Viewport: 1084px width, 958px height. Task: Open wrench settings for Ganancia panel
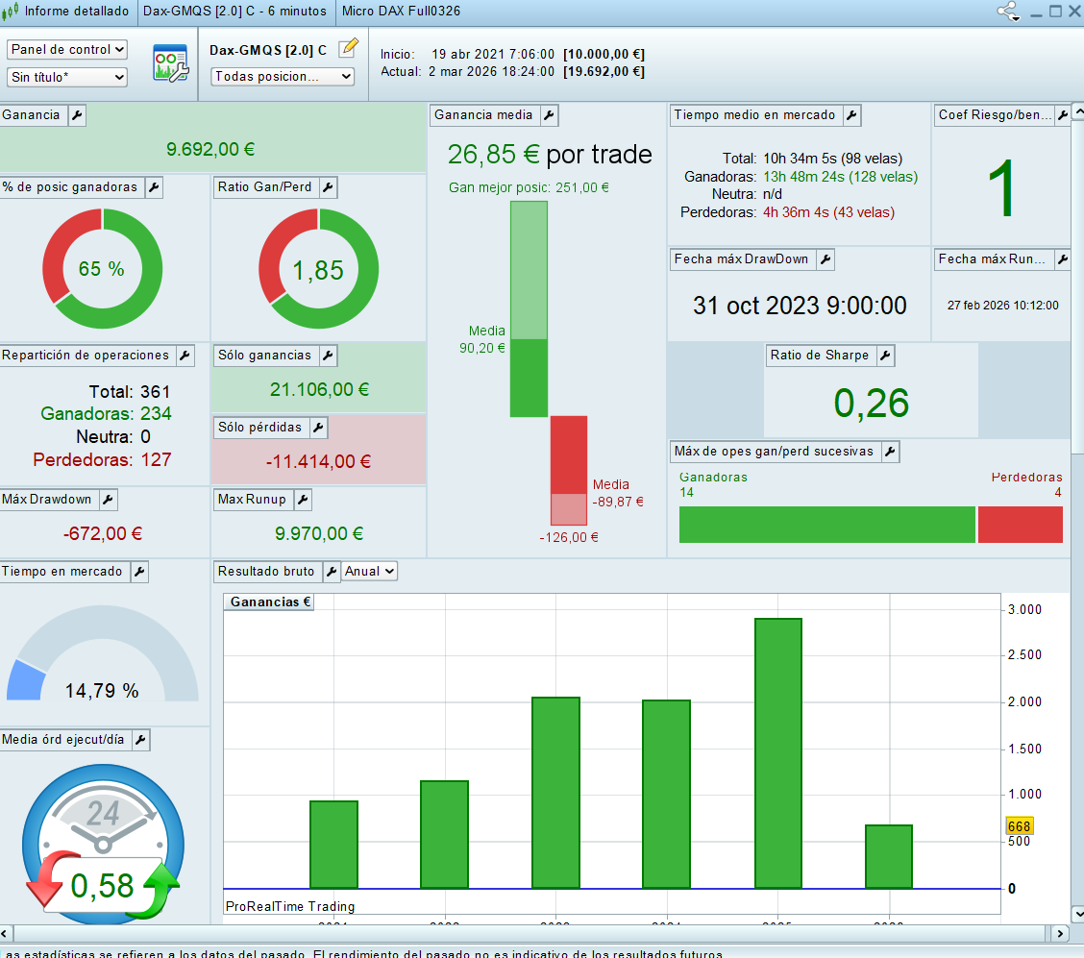77,115
